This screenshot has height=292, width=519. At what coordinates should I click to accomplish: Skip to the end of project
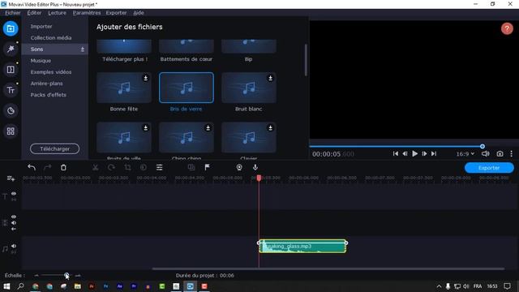(434, 153)
